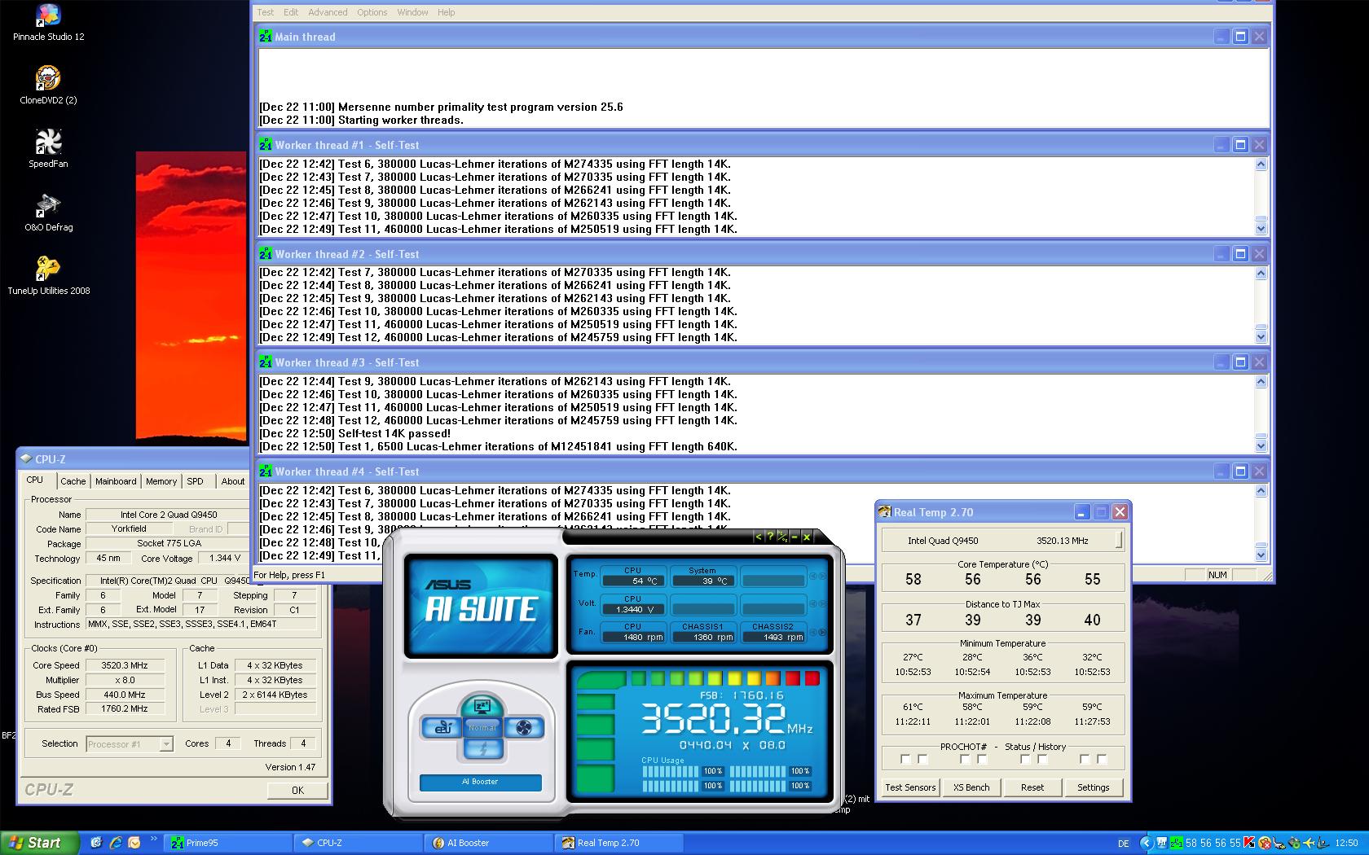Open the Cache tab in CPU-Z
Screen dimensions: 1369x855
(73, 481)
